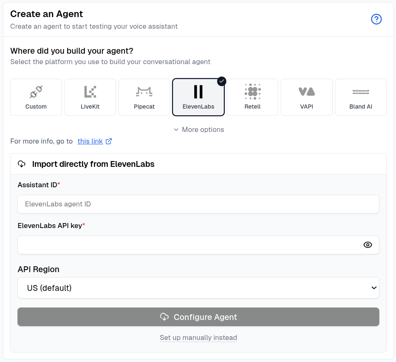Click the 'API Region' label
Image resolution: width=396 pixels, height=362 pixels.
(38, 269)
